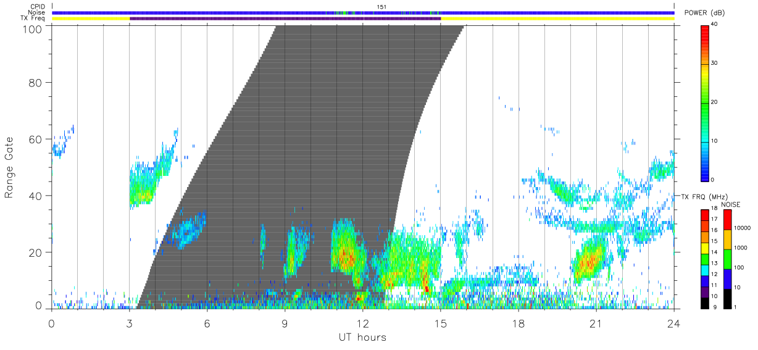Click the CPID value 151
This screenshot has height=350, width=758.
[381, 7]
